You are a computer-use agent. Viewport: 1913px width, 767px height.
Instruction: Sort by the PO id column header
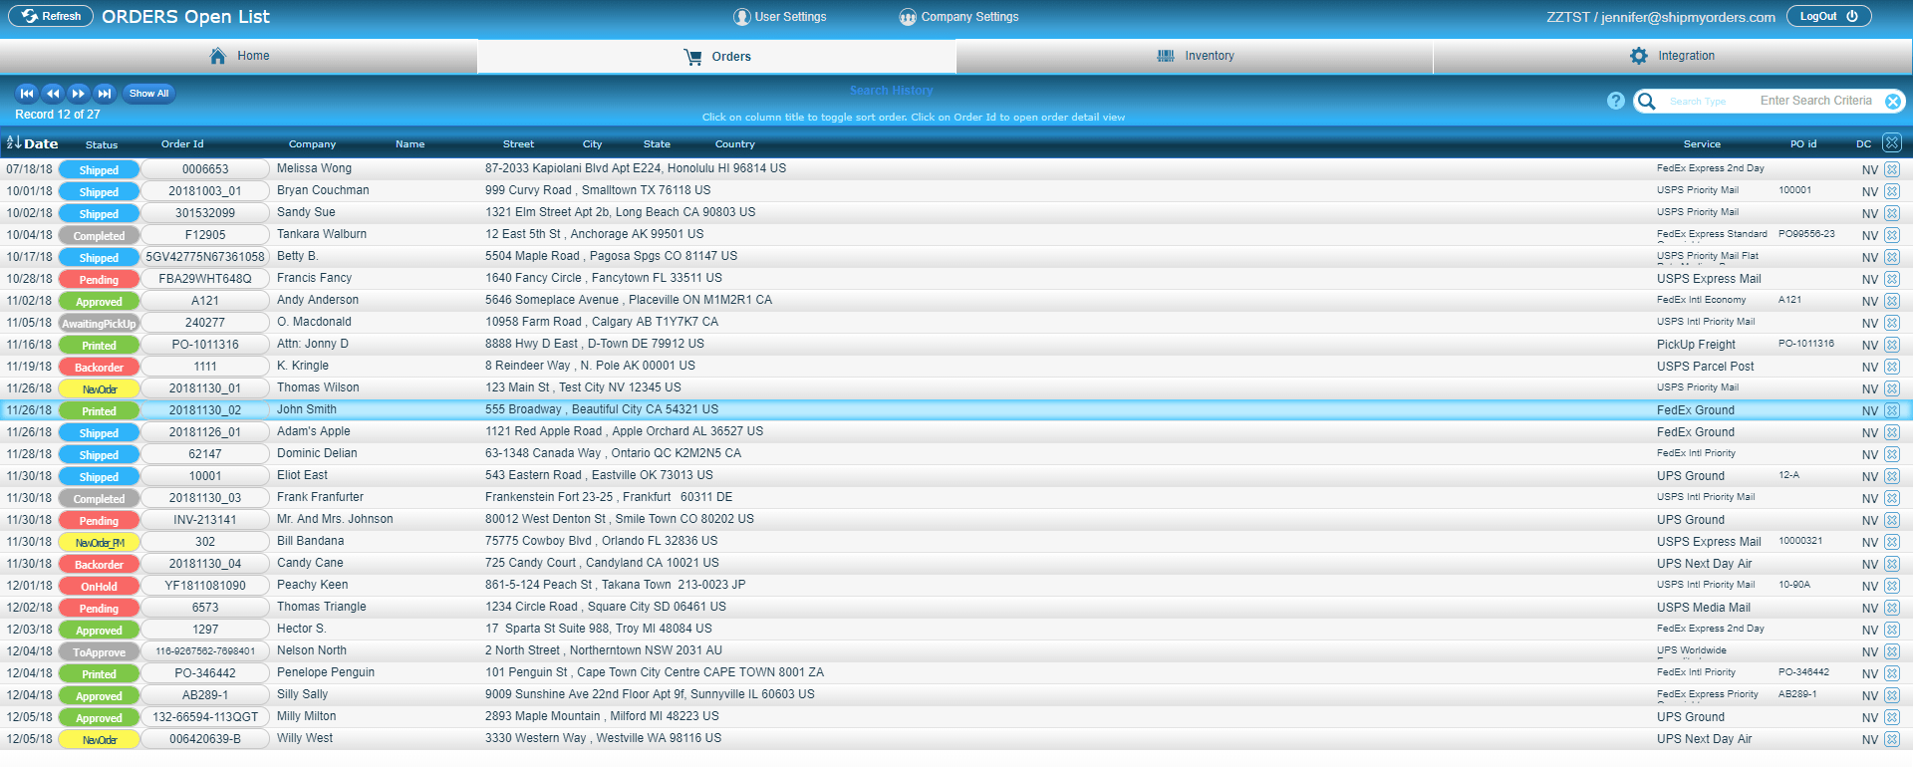[x=1803, y=144]
